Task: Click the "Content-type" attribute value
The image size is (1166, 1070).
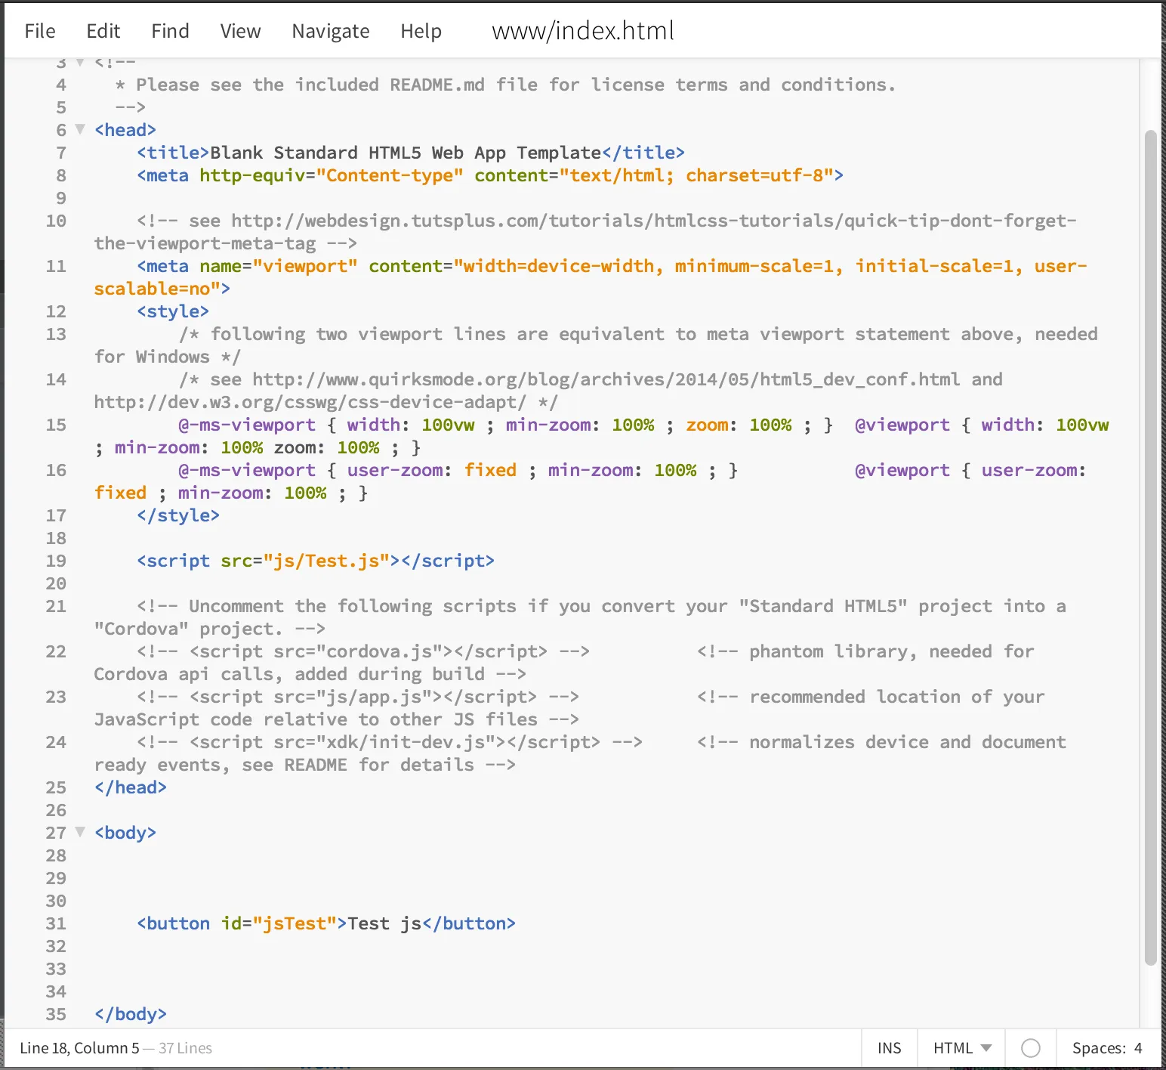Action: point(390,175)
